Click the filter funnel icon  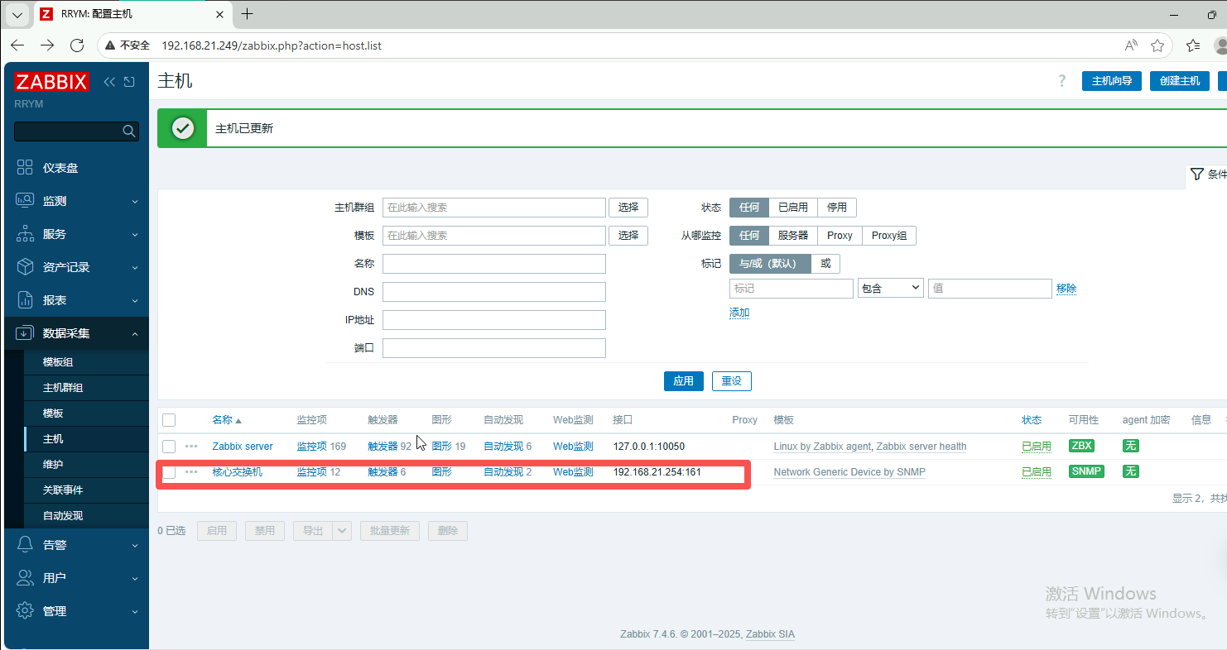[1196, 174]
